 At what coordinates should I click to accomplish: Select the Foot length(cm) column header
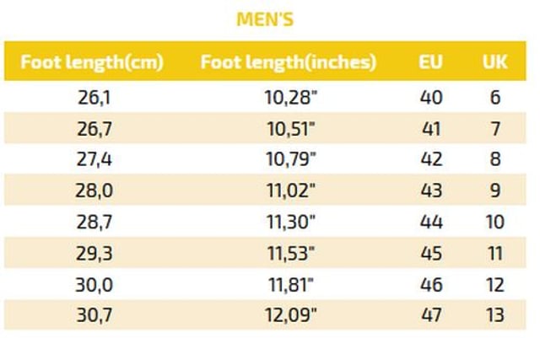coord(92,62)
